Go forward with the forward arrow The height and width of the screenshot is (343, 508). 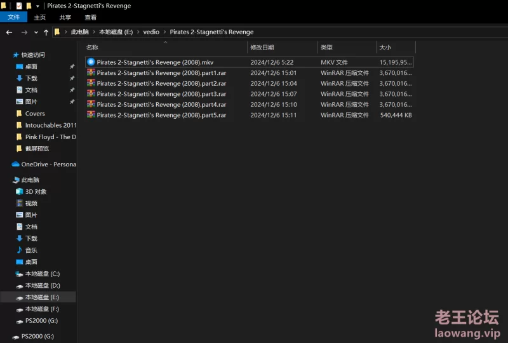click(24, 32)
